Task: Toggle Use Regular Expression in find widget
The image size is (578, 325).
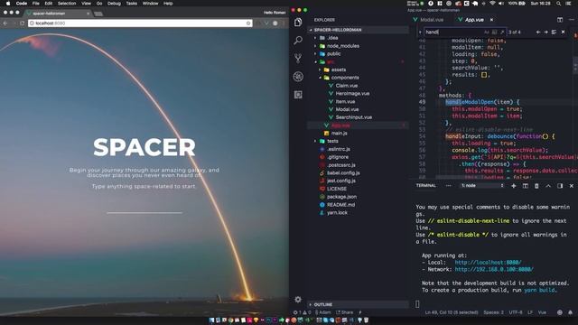Action: coord(502,32)
